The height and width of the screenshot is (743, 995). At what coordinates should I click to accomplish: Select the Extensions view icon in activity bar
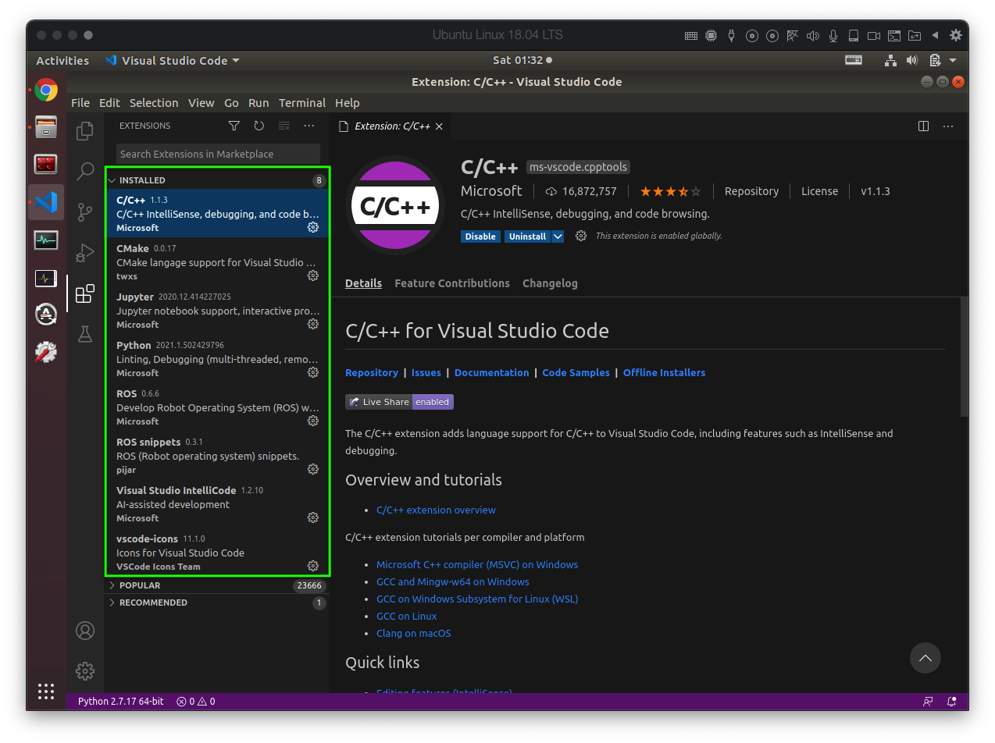pos(85,293)
